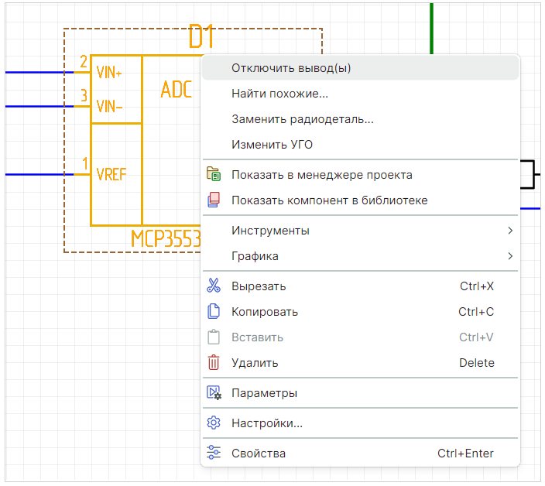Click the VIN- pin of the ADC
This screenshot has height=486, width=545.
(109, 106)
